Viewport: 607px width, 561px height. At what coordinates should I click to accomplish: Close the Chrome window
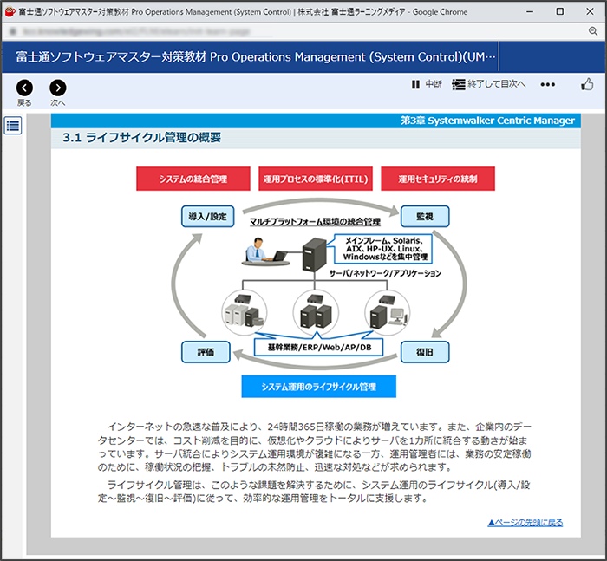pyautogui.click(x=590, y=11)
